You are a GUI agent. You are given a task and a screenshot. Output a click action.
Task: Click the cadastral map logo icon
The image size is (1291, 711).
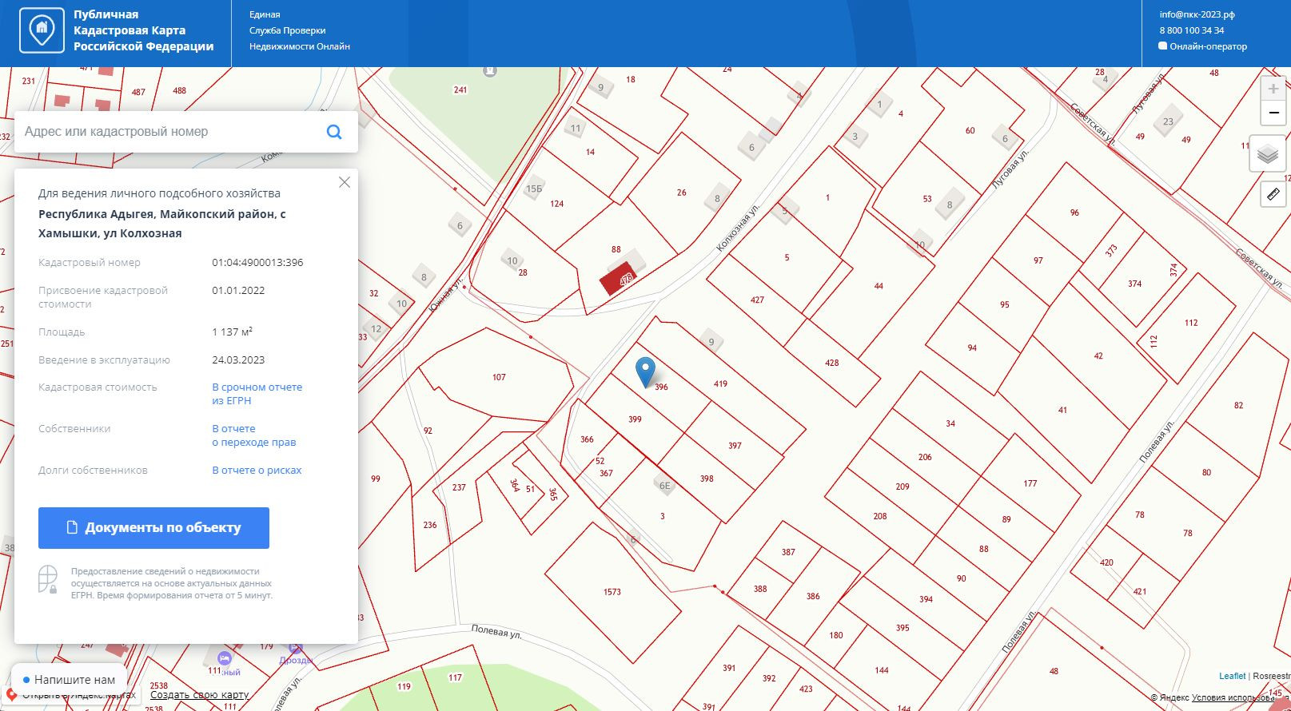tap(42, 30)
